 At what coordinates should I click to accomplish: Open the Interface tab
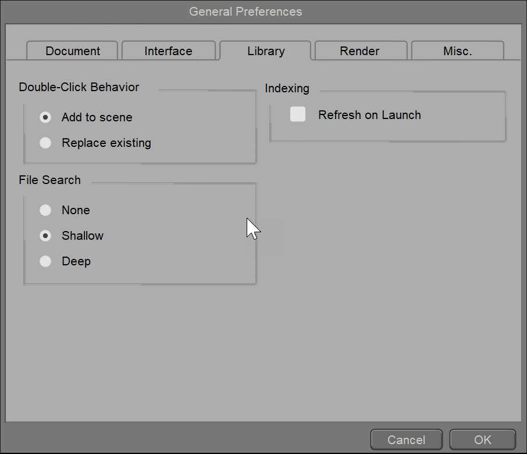click(168, 51)
